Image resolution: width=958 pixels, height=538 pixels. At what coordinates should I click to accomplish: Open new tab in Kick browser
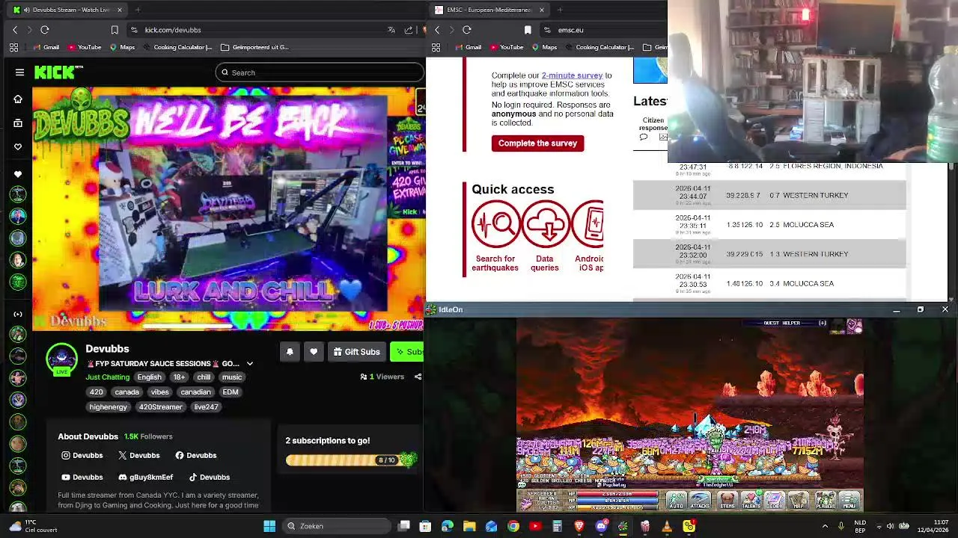coord(138,10)
